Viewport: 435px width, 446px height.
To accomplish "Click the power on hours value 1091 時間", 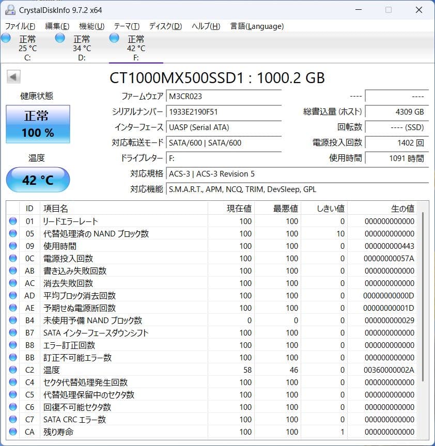I will (397, 158).
